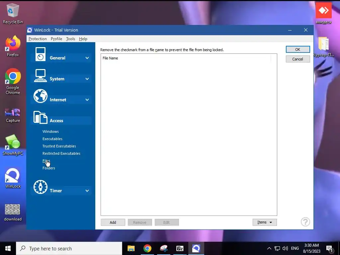Screen dimensions: 340x255
Task: Expand the Internet section chevron
Action: pyautogui.click(x=87, y=100)
